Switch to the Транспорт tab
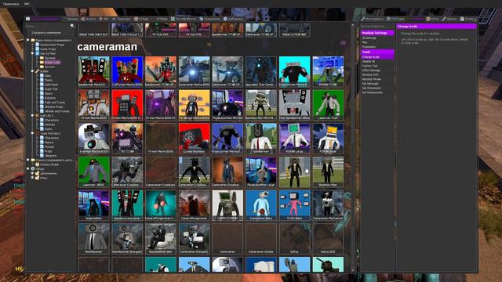The width and height of the screenshot is (502, 282). 122,19
